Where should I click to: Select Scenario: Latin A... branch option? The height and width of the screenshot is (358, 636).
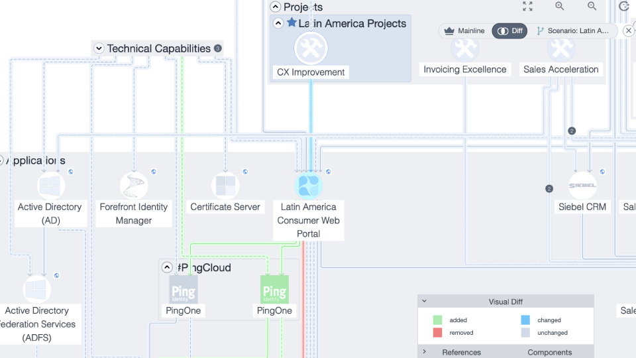573,31
